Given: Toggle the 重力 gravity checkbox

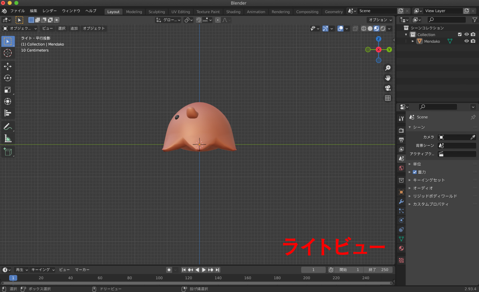Looking at the screenshot, I should (415, 172).
